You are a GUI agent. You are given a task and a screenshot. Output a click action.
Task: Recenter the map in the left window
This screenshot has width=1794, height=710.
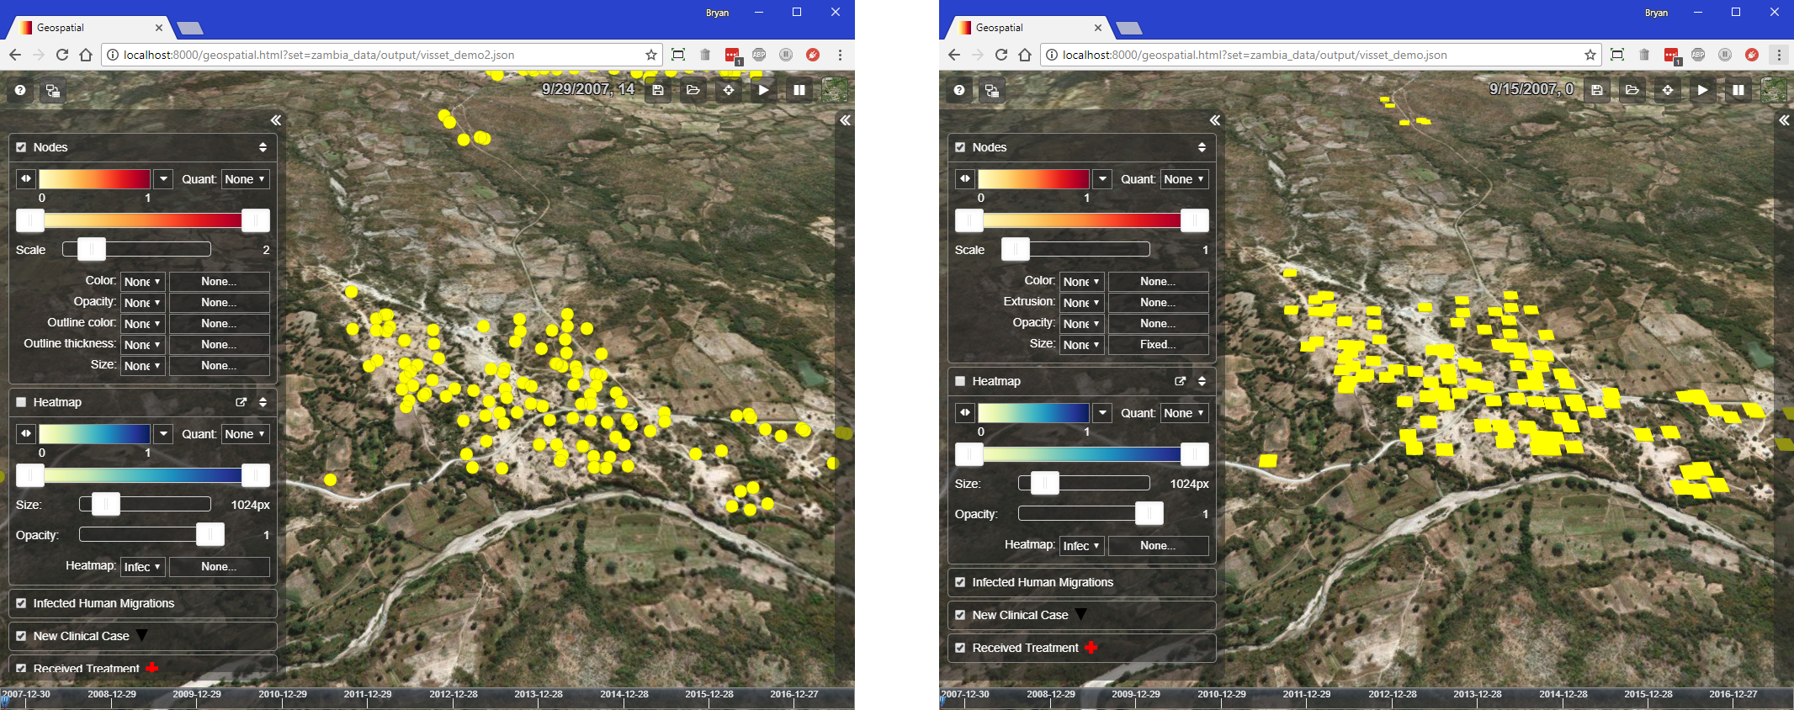729,90
